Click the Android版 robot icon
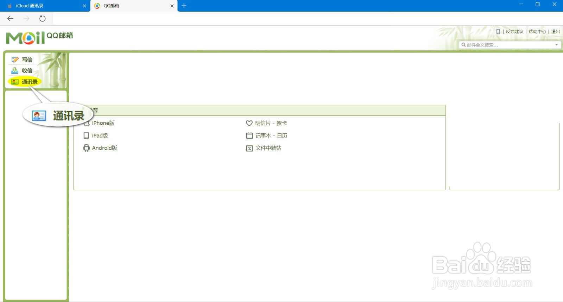This screenshot has height=302, width=563. pyautogui.click(x=86, y=148)
